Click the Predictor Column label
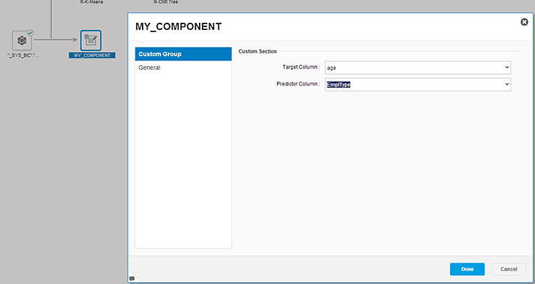Screen dimensions: 535x284 (298, 84)
